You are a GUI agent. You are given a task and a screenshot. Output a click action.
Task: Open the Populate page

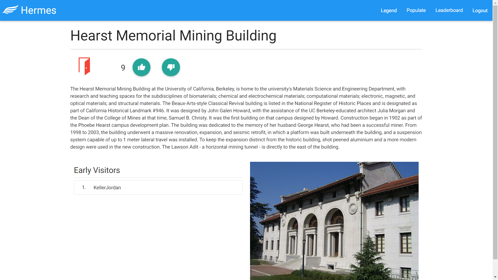[x=416, y=10]
